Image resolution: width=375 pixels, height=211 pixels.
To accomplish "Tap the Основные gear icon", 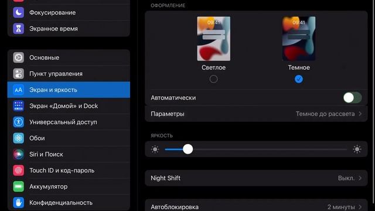I will (18, 57).
